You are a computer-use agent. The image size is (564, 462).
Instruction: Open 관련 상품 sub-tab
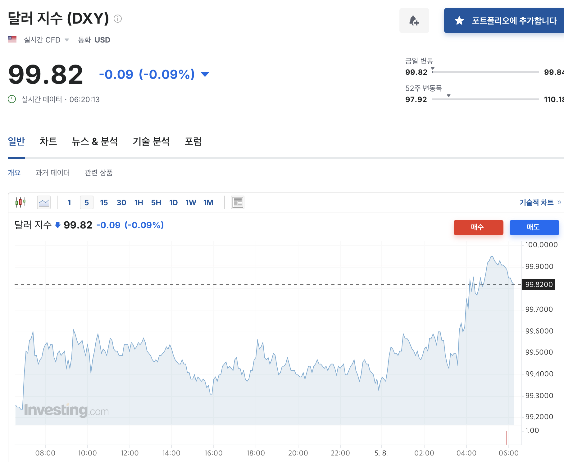(x=98, y=173)
